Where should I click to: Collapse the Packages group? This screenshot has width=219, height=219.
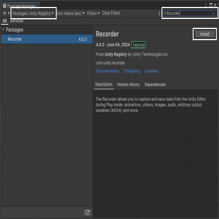pyautogui.click(x=3, y=29)
